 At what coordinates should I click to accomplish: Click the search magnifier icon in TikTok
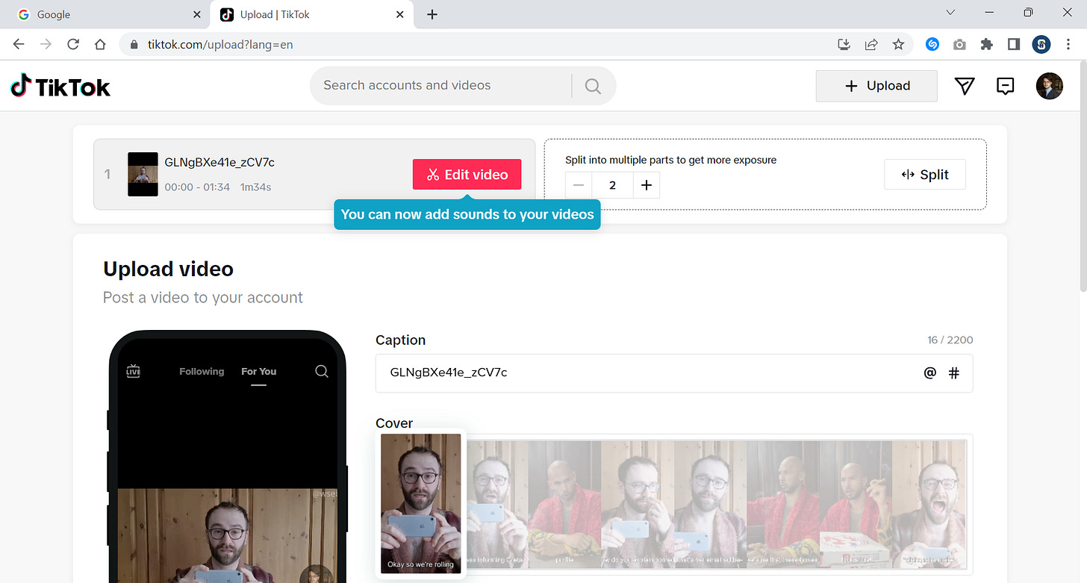593,86
